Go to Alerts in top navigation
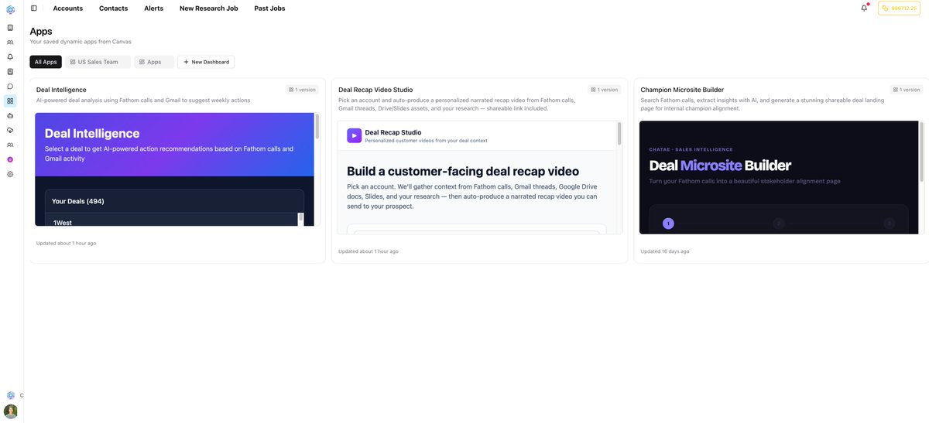 (153, 8)
